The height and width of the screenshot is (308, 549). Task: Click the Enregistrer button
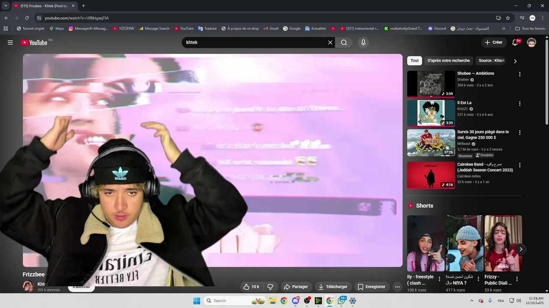pyautogui.click(x=371, y=287)
